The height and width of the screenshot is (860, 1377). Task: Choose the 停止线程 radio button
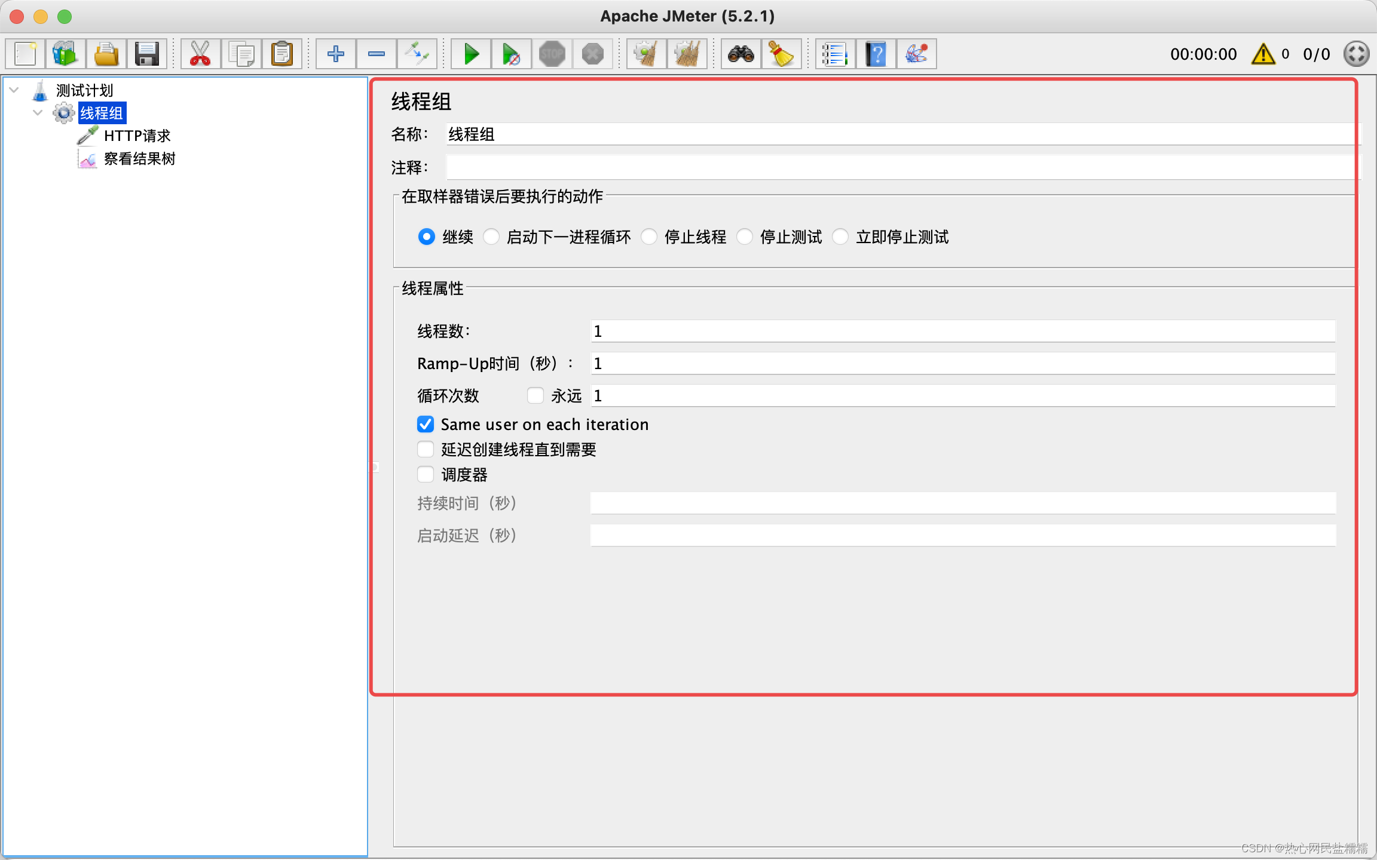pyautogui.click(x=649, y=237)
